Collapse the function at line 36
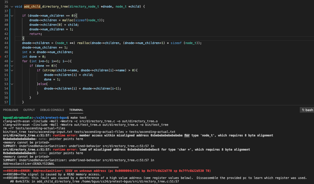The image size is (314, 184). (12, 7)
